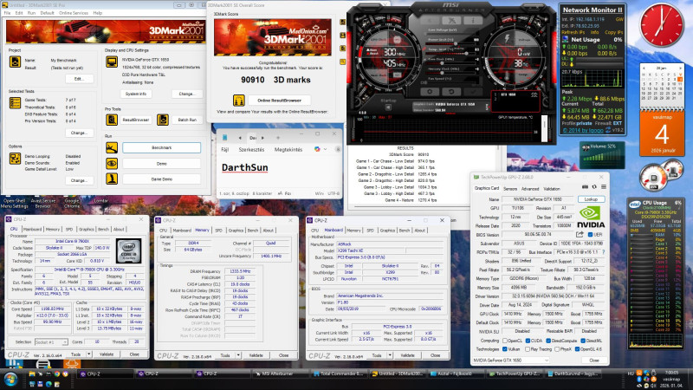Viewport: 693px width, 390px height.
Task: Switch to Advanced tab in GPU-Z
Action: pyautogui.click(x=530, y=189)
